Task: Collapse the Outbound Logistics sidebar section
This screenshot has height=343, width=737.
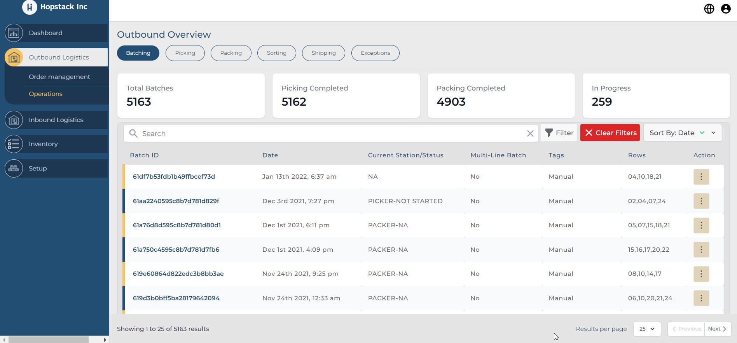Action: click(x=58, y=57)
